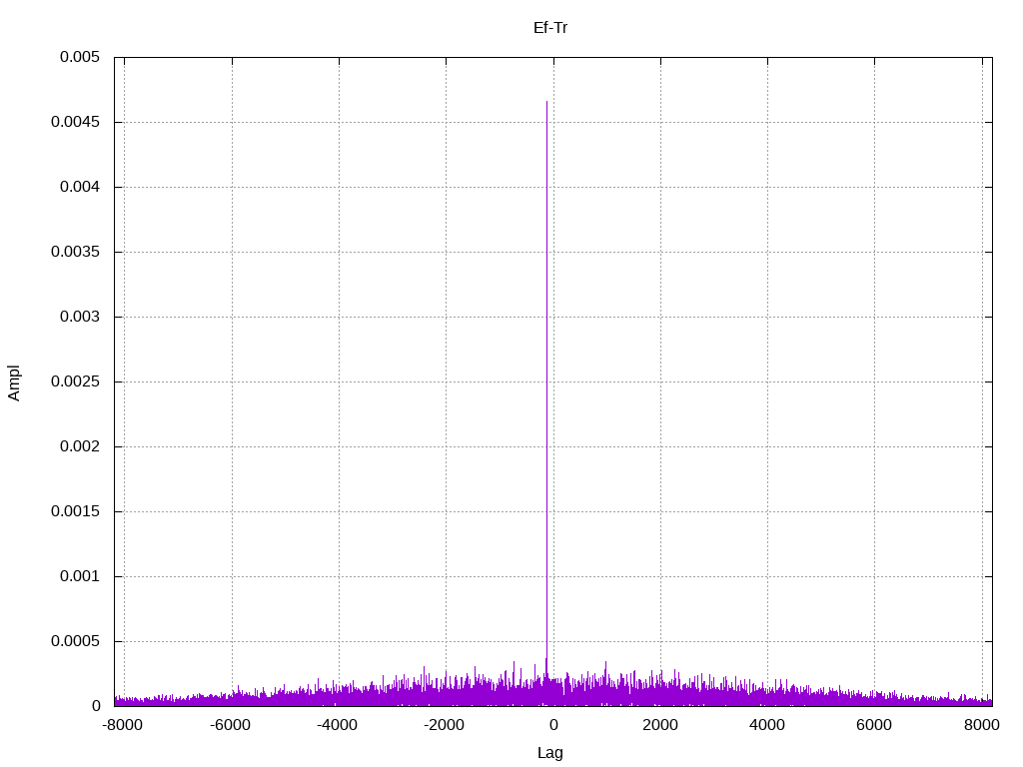The height and width of the screenshot is (767, 1023).
Task: Click the x-axis value -2000
Action: (x=445, y=725)
